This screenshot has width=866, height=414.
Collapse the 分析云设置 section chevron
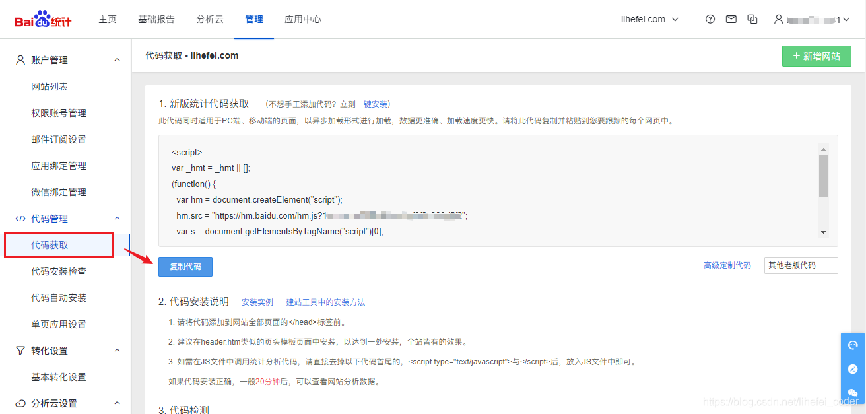(x=117, y=403)
